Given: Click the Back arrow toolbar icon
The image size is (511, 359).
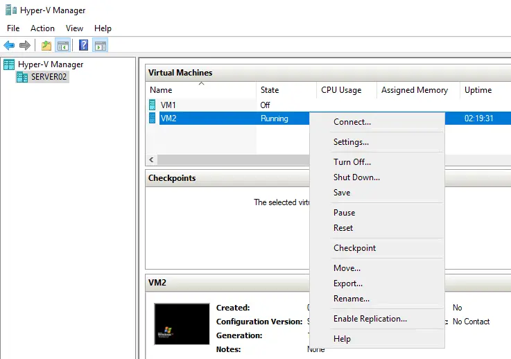Looking at the screenshot, I should (x=9, y=46).
